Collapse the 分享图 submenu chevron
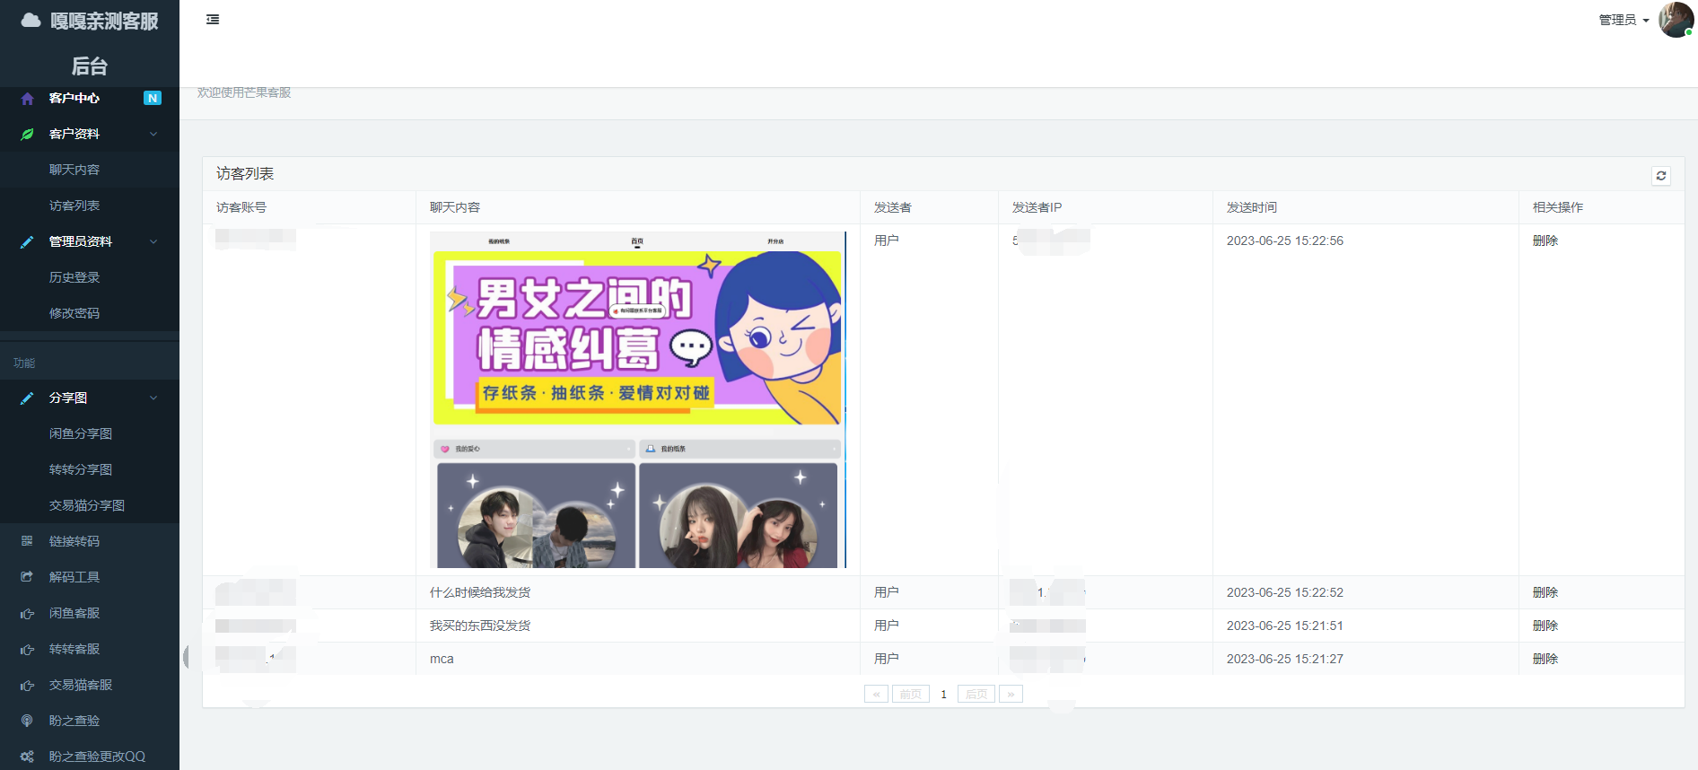 (x=153, y=398)
